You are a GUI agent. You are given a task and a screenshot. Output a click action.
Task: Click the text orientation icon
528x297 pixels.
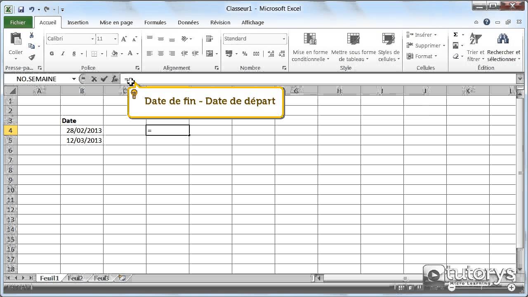pyautogui.click(x=184, y=39)
